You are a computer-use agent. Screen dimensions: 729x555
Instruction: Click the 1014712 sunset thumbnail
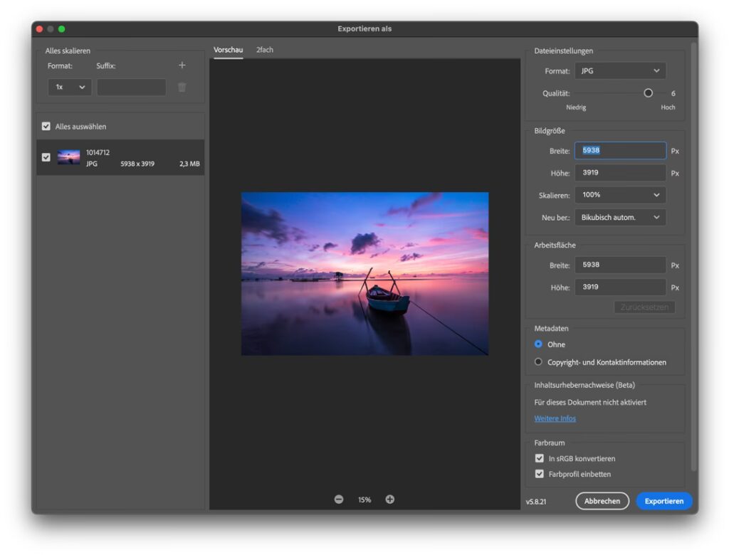[69, 157]
